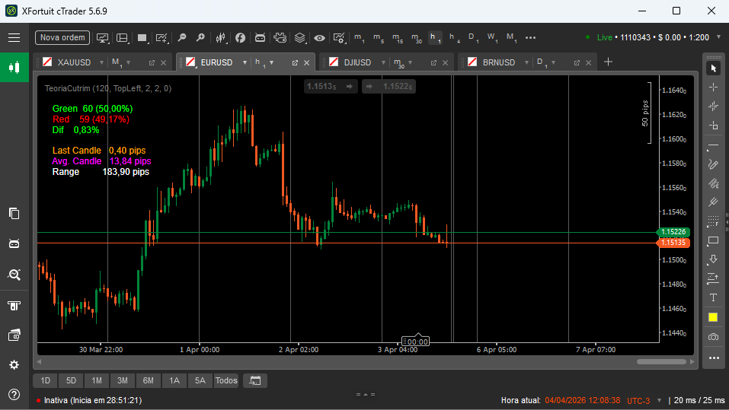Choose the text annotation tool
Viewport: 729px width, 410px height.
click(x=713, y=297)
